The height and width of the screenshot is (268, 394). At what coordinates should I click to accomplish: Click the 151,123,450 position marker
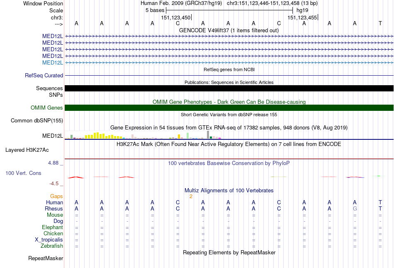[x=176, y=17]
